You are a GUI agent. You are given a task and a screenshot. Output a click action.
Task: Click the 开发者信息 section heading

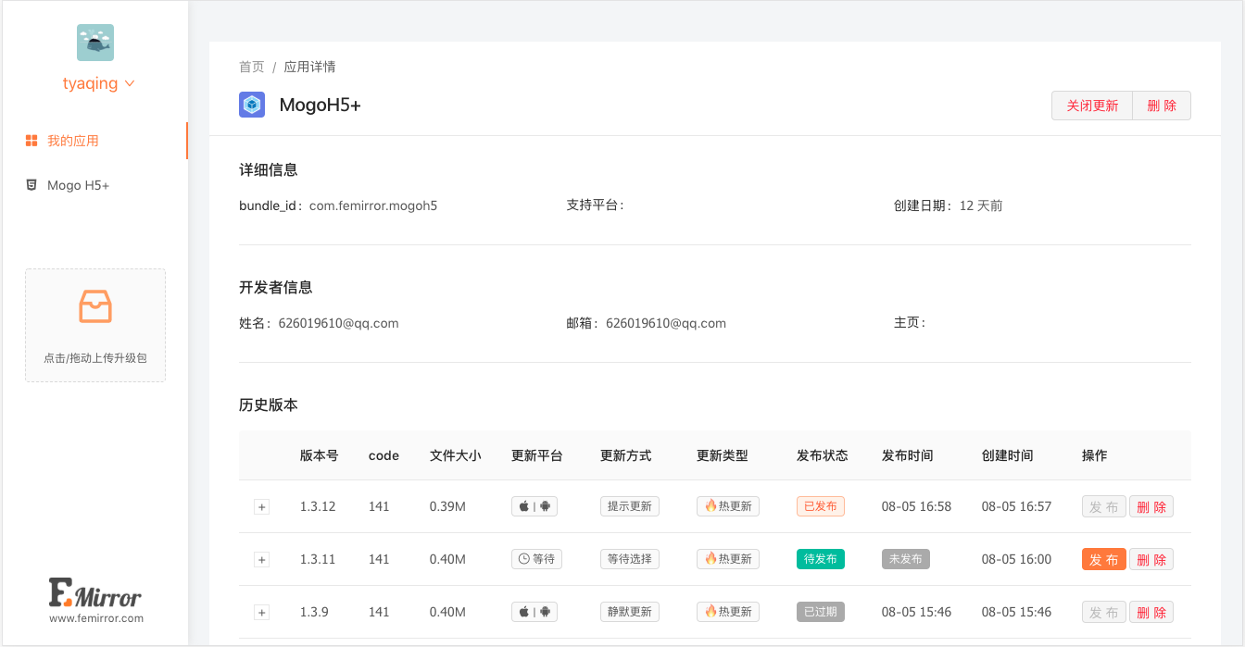click(x=276, y=287)
